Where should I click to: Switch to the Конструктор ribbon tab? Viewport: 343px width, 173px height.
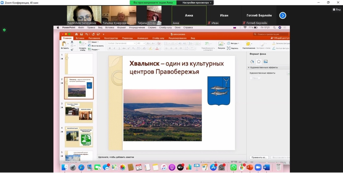111,38
